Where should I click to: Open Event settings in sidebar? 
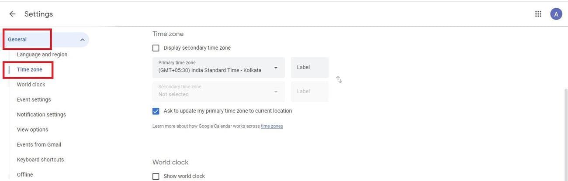(x=34, y=99)
